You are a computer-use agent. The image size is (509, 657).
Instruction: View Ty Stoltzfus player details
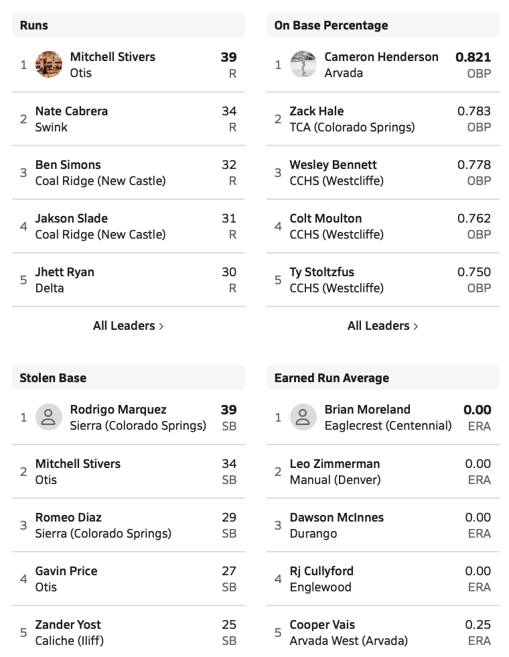(x=321, y=272)
